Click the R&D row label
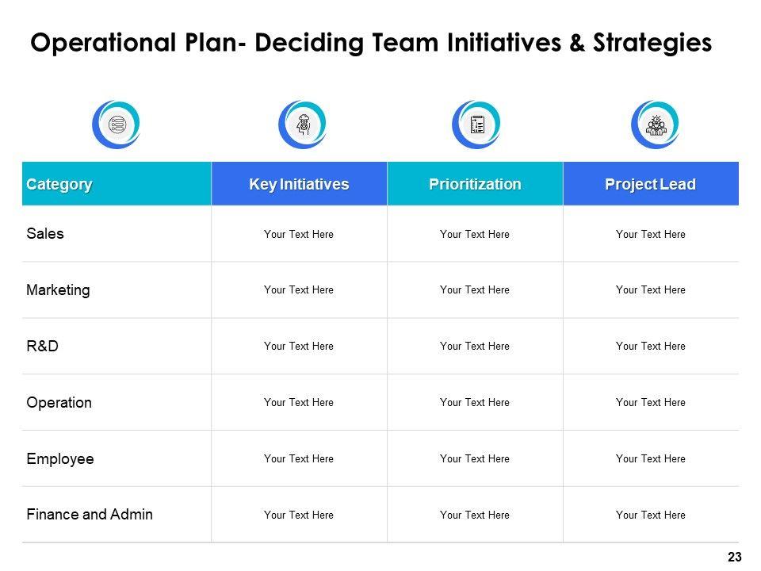Image resolution: width=761 pixels, height=571 pixels. [x=43, y=347]
